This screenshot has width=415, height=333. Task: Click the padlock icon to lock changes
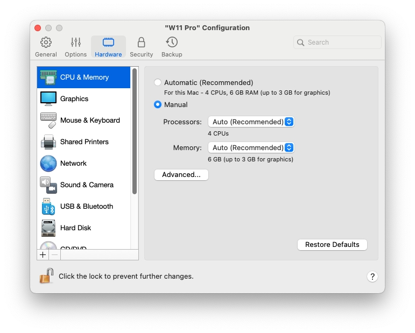pos(46,276)
